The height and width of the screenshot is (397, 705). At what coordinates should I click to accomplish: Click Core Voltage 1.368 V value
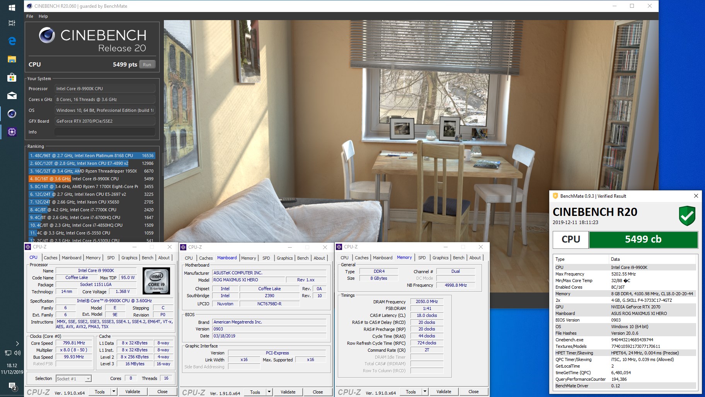(x=123, y=291)
